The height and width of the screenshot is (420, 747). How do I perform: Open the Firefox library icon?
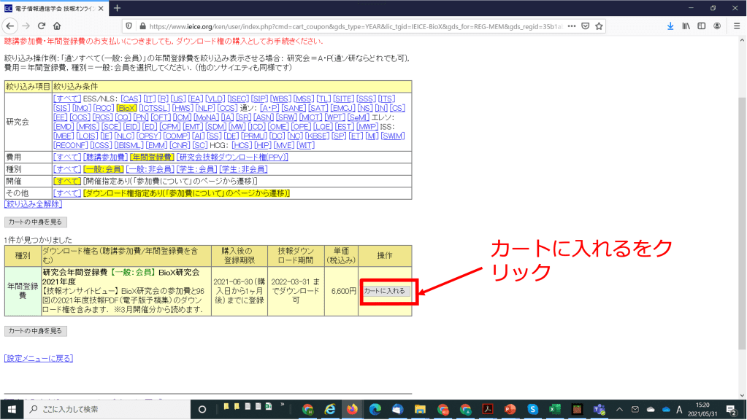point(686,26)
